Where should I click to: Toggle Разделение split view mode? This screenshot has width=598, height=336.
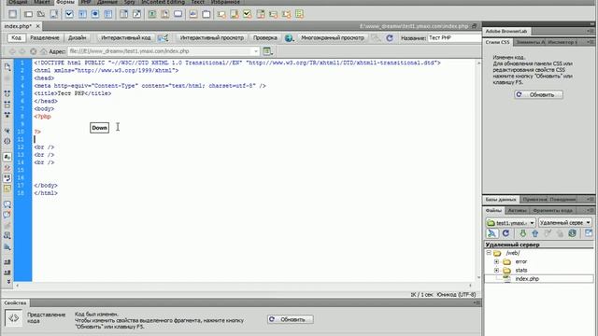45,37
